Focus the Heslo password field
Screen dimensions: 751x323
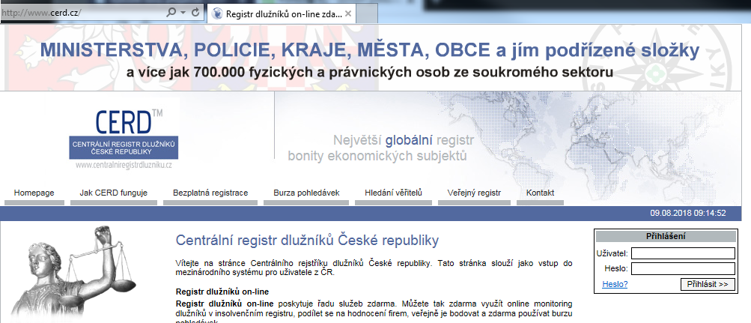pos(683,268)
